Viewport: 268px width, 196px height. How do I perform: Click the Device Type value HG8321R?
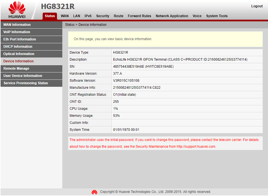tap(121, 53)
